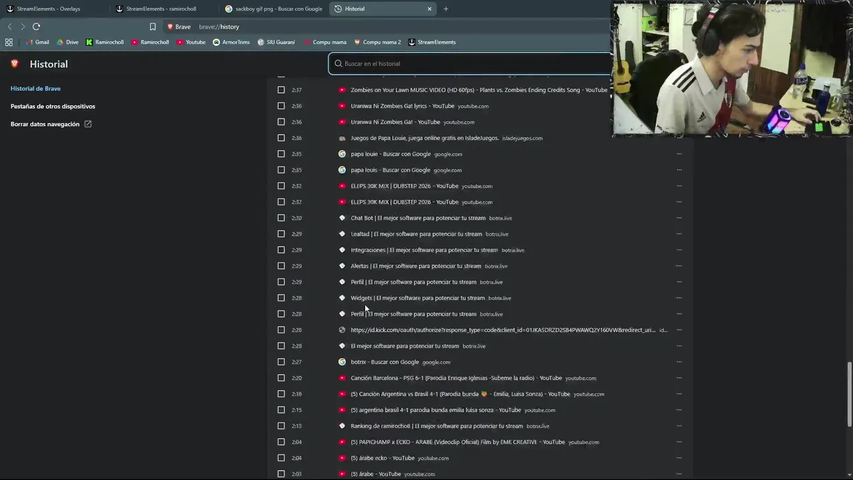Image resolution: width=853 pixels, height=480 pixels.
Task: Open the Ramirocho8 Kick bookmark
Action: 105,42
